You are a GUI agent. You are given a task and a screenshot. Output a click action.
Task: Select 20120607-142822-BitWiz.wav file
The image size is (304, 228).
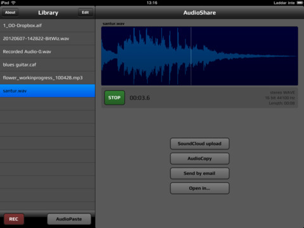(47, 39)
